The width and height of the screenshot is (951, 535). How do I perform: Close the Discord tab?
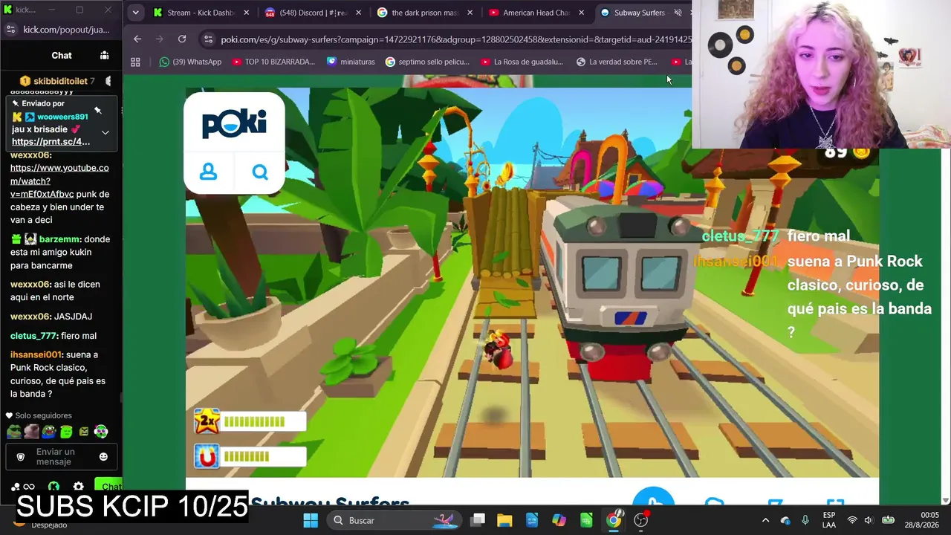click(x=359, y=13)
